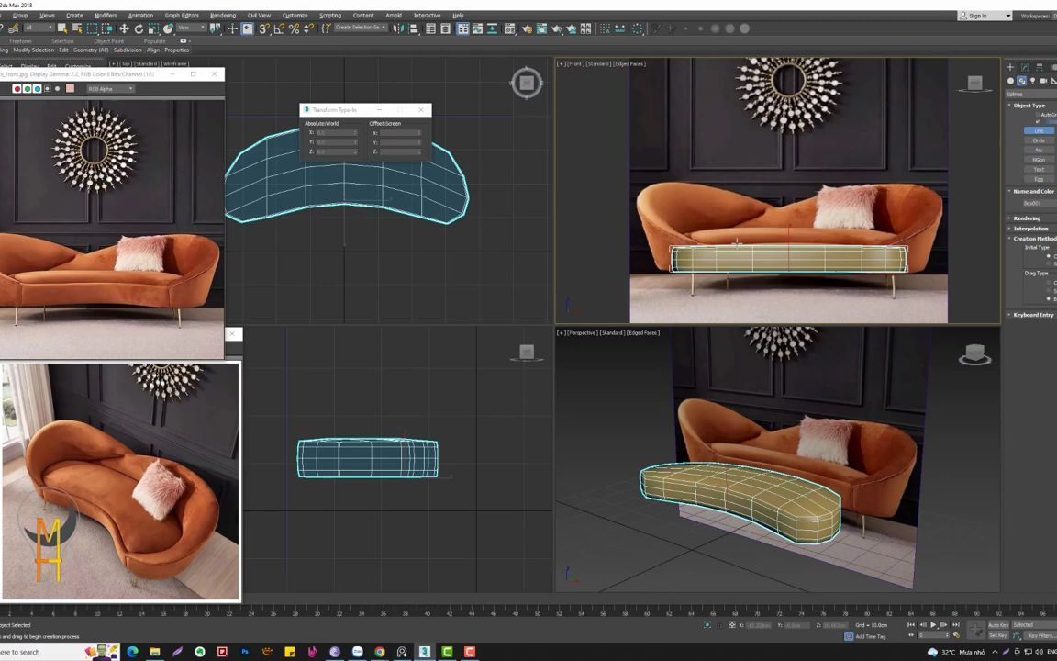This screenshot has width=1057, height=661.
Task: Select the Select and Rotate tool
Action: pyautogui.click(x=139, y=28)
